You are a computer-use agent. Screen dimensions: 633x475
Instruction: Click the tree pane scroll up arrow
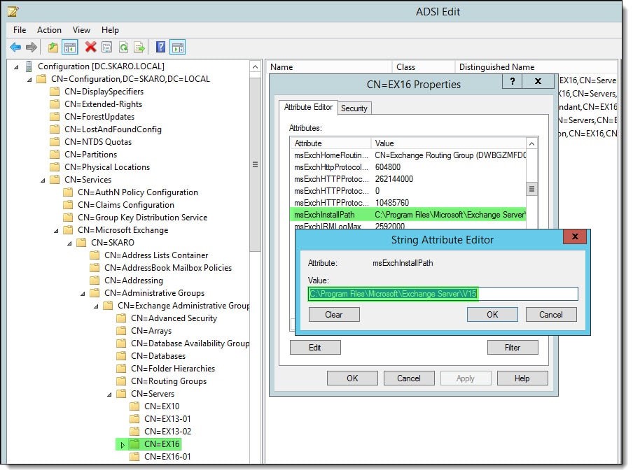click(255, 66)
